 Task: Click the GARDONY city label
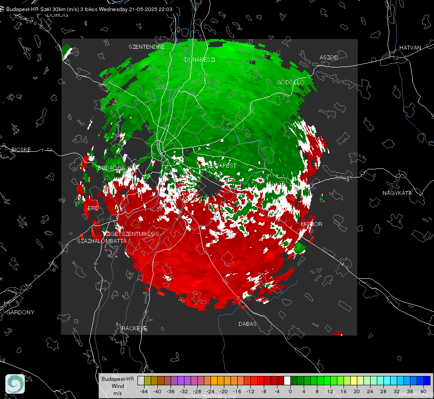coord(20,313)
